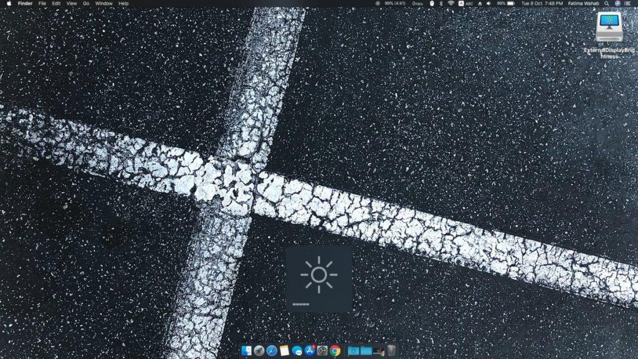
Task: Open Safari from the dock
Action: [272, 350]
